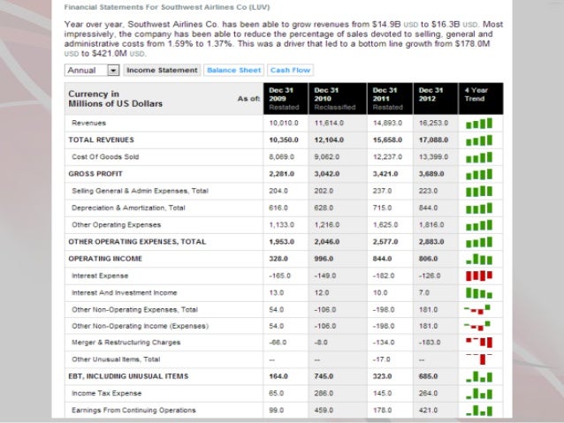Click the Merger & Restructuring Charges trend icon
The height and width of the screenshot is (423, 564).
(x=477, y=343)
